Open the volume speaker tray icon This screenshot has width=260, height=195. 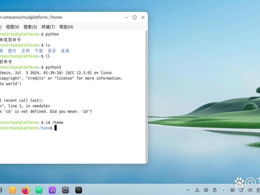tap(250, 190)
